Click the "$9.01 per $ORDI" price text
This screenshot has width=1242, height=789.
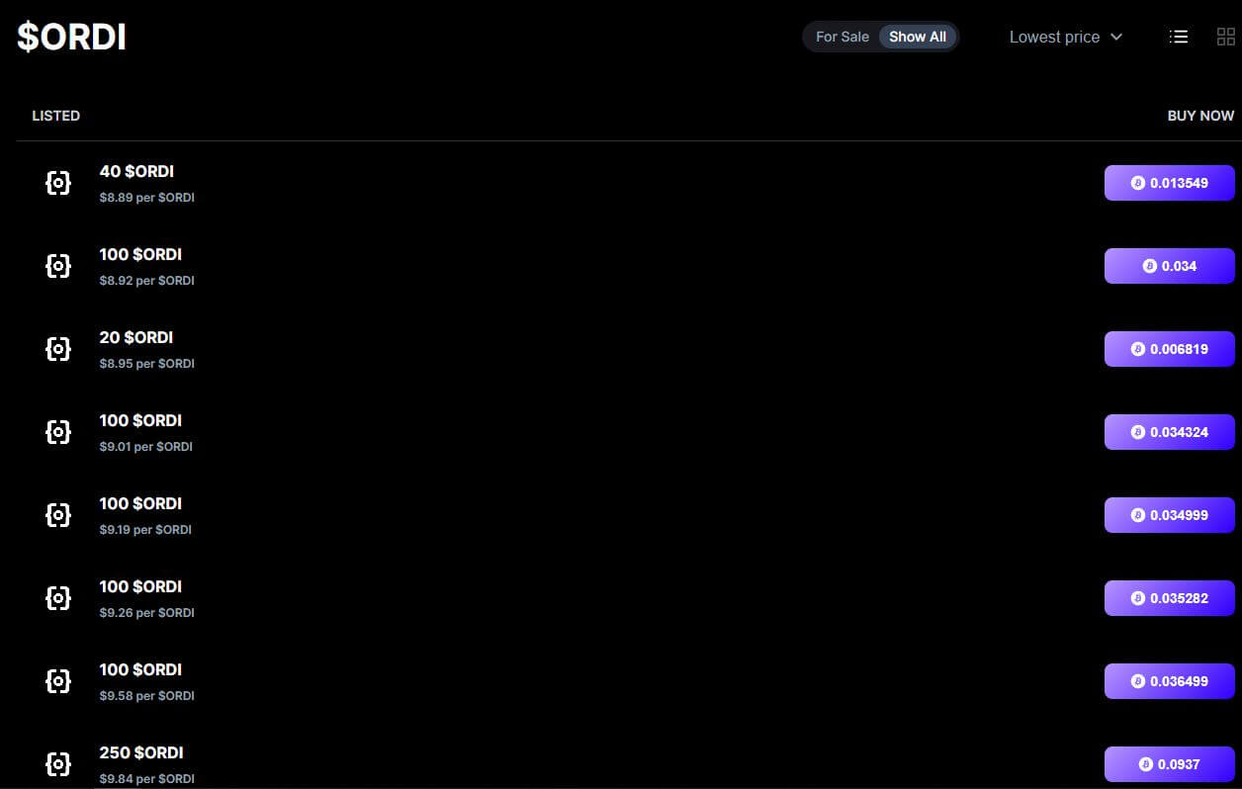[145, 447]
